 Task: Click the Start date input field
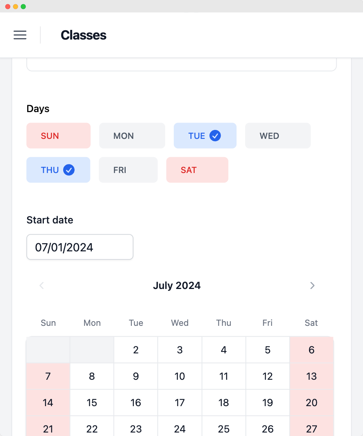click(x=80, y=247)
